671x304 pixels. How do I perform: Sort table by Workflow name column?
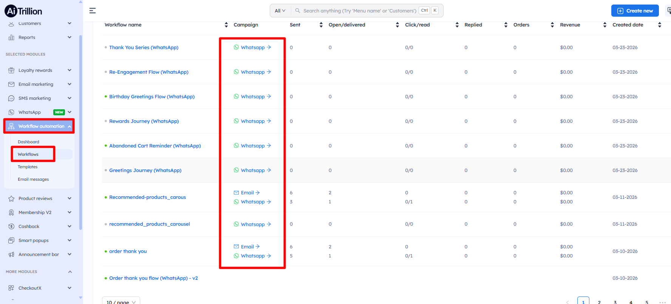(226, 25)
